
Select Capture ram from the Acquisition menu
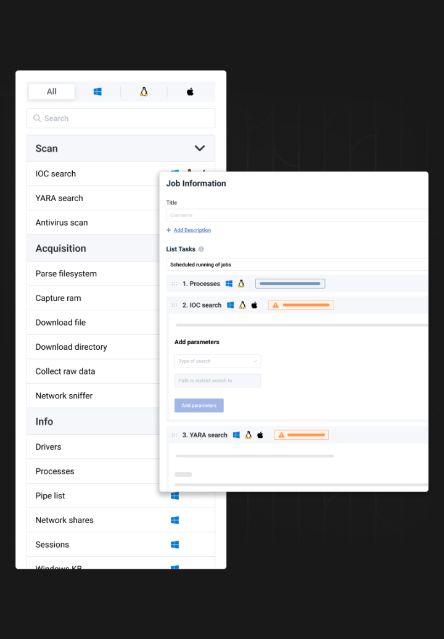57,297
